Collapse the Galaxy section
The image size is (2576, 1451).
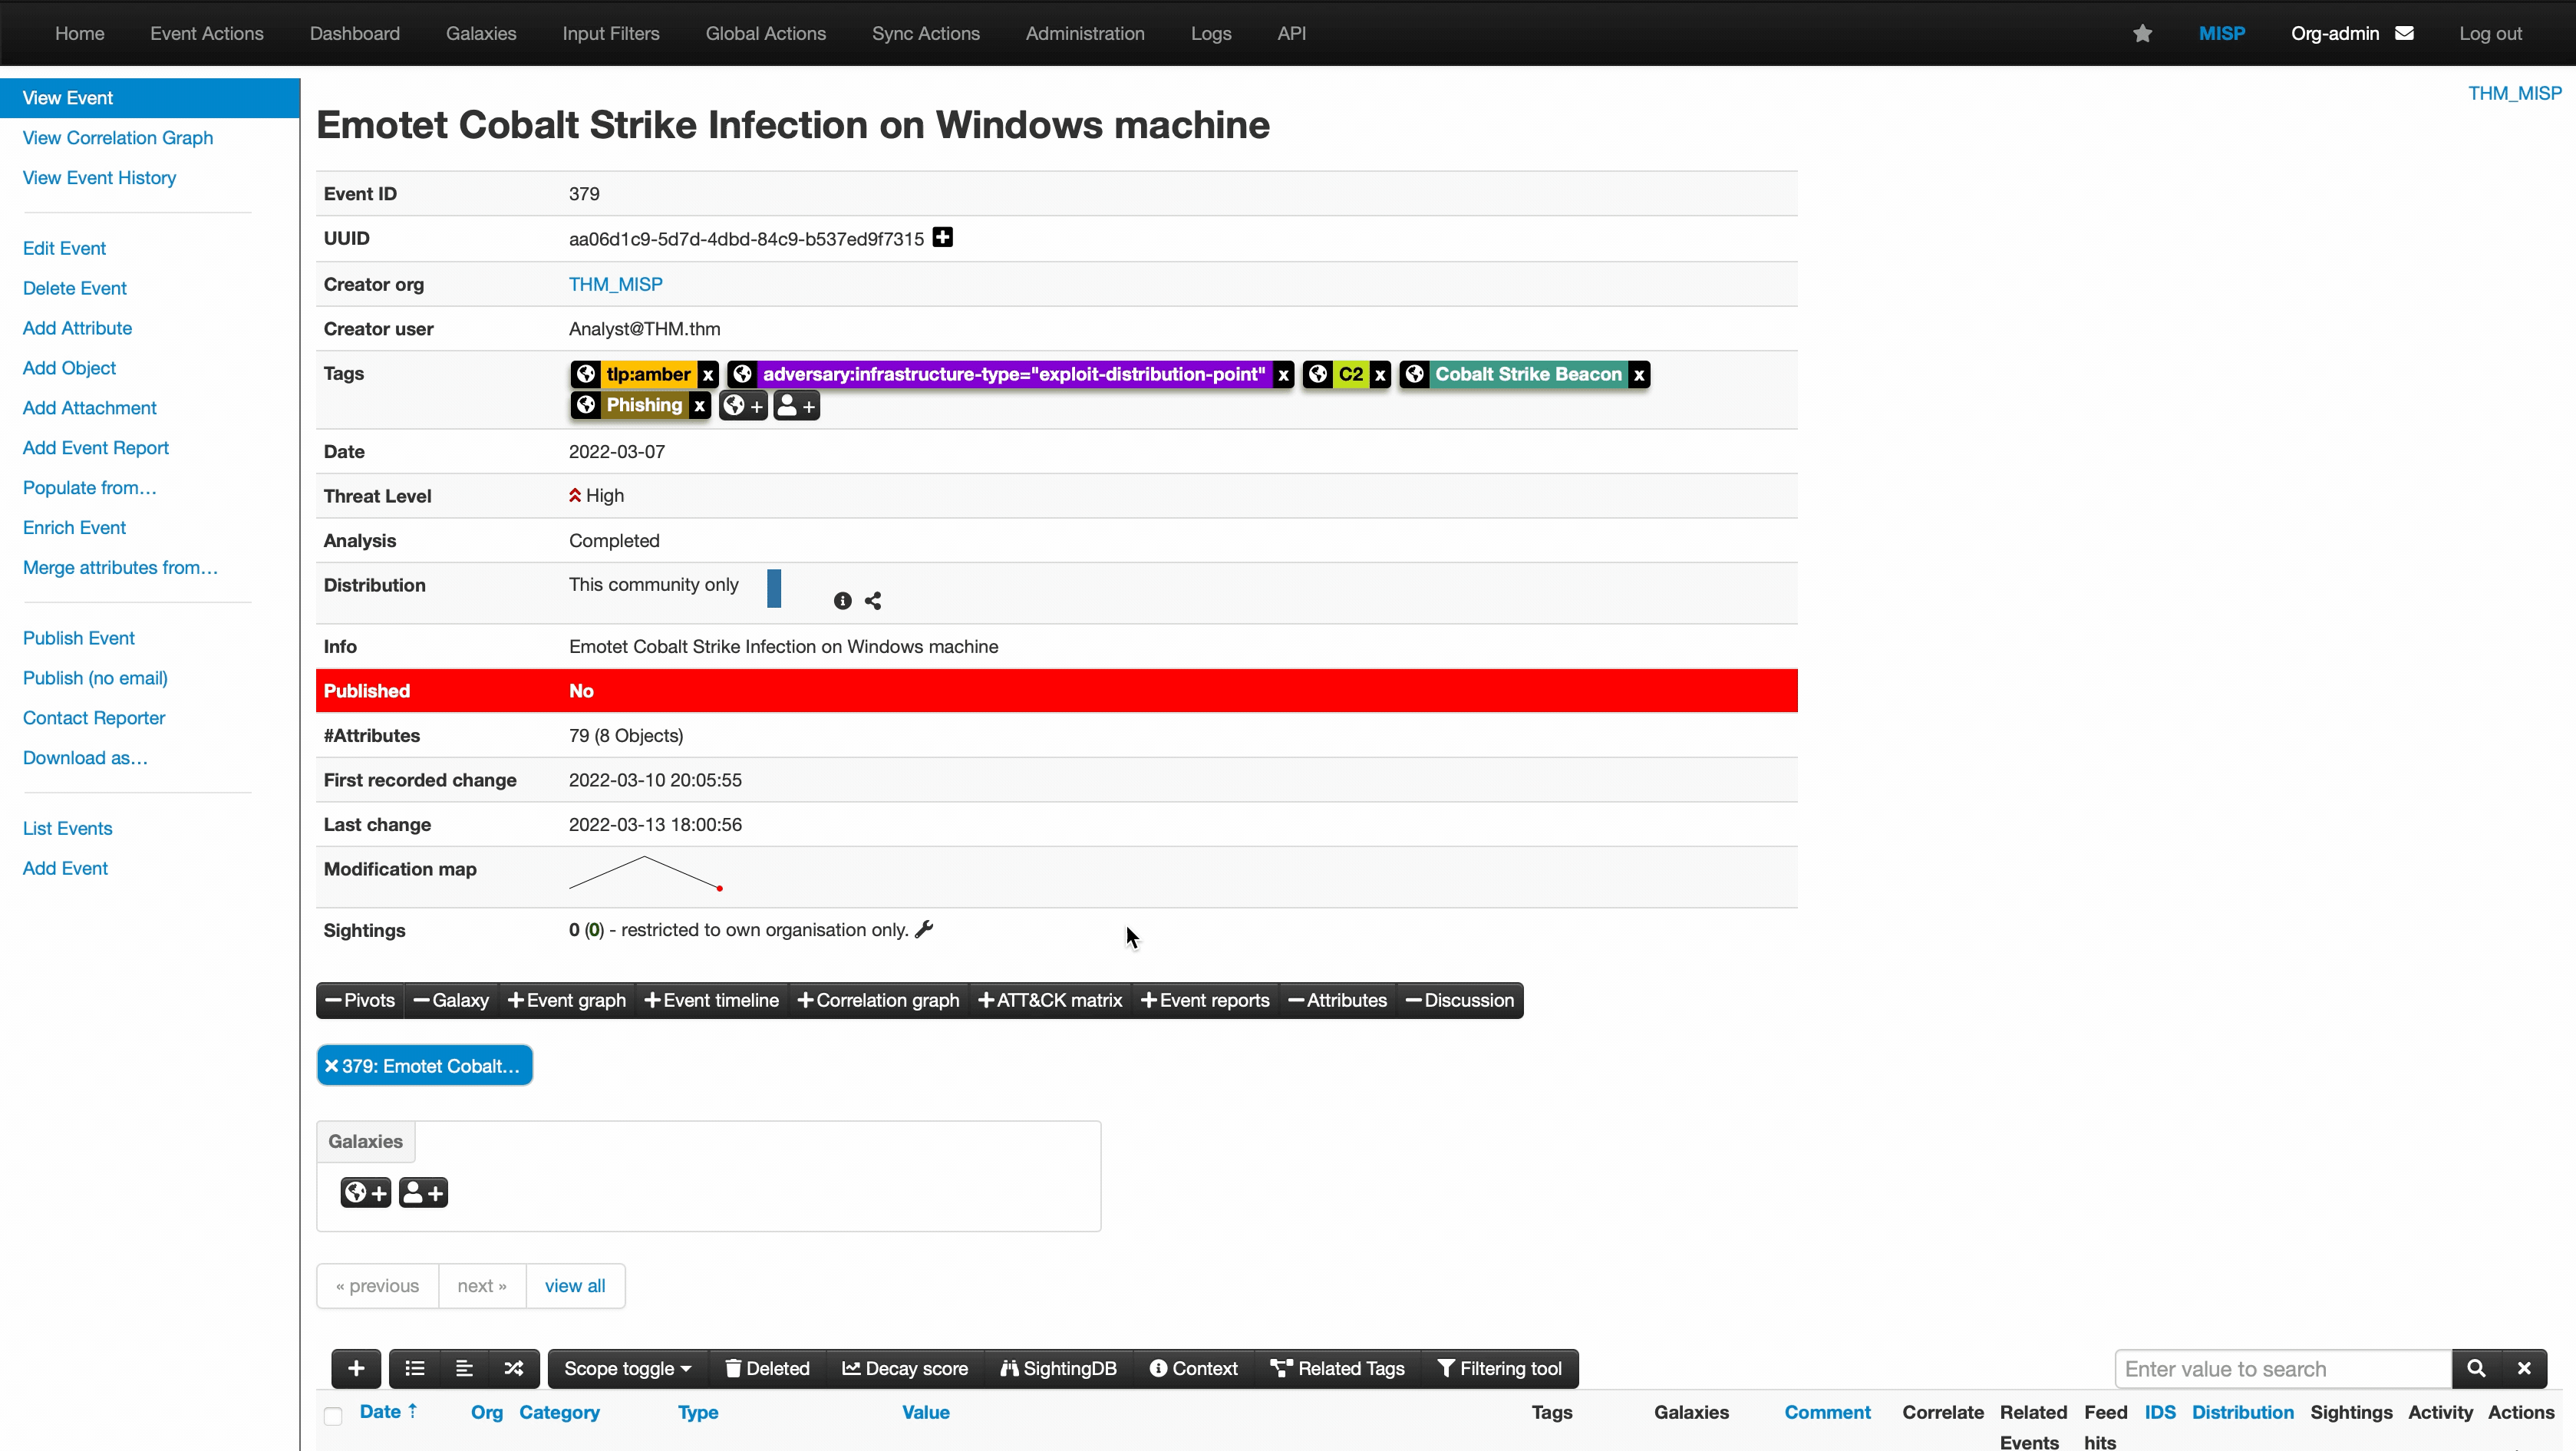coord(451,1000)
